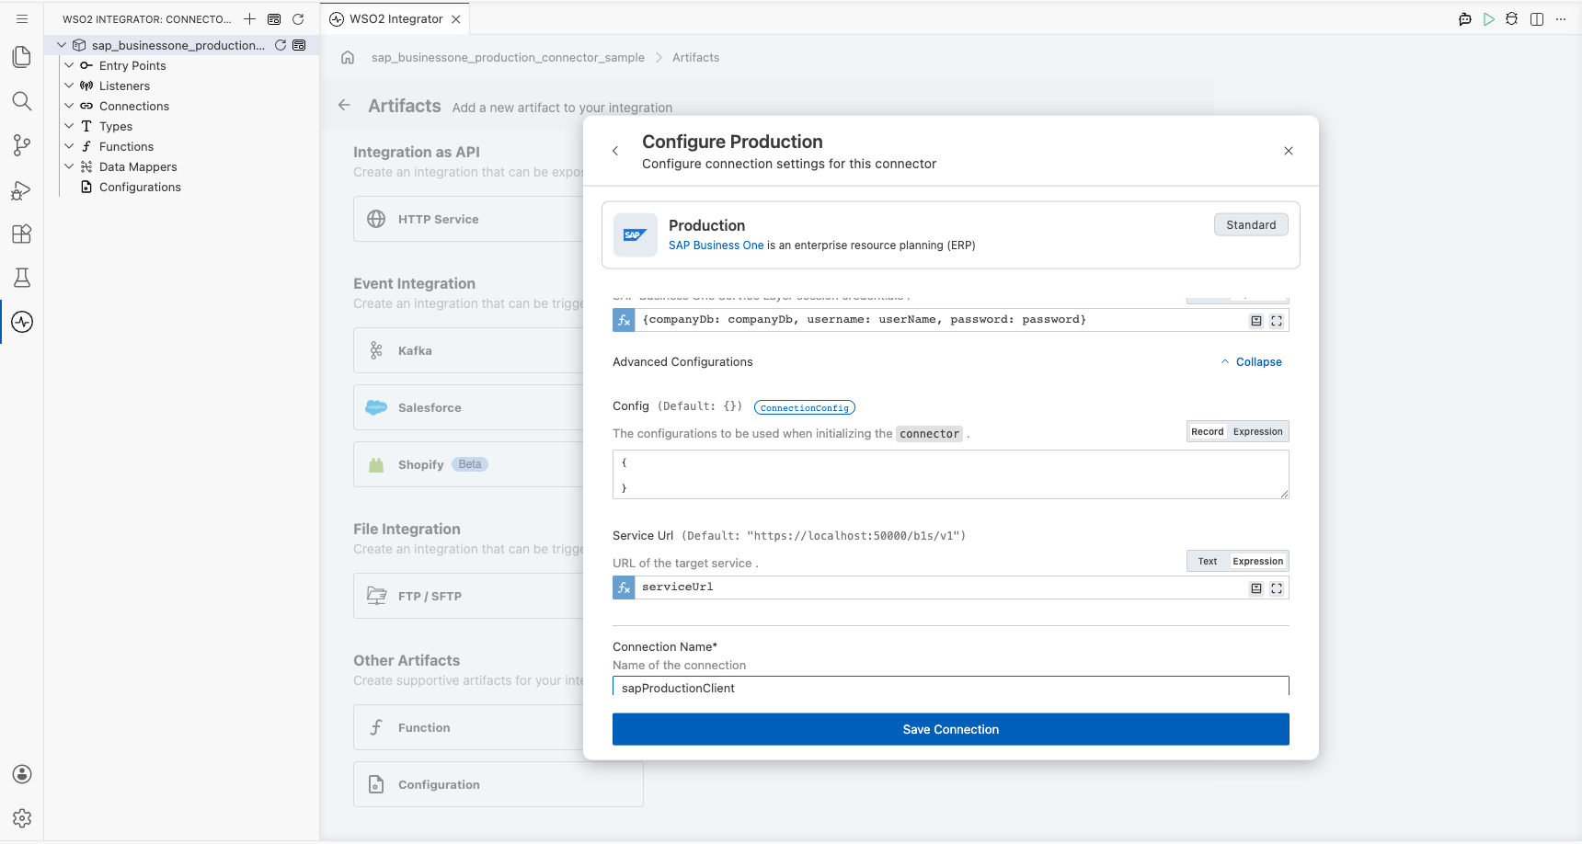The width and height of the screenshot is (1582, 844).
Task: Open Configurations in the project tree
Action: 140,187
